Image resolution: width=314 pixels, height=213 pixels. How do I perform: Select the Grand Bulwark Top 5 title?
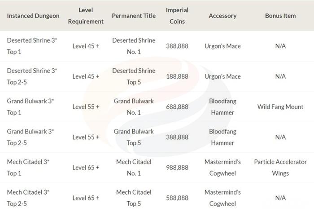tap(134, 137)
